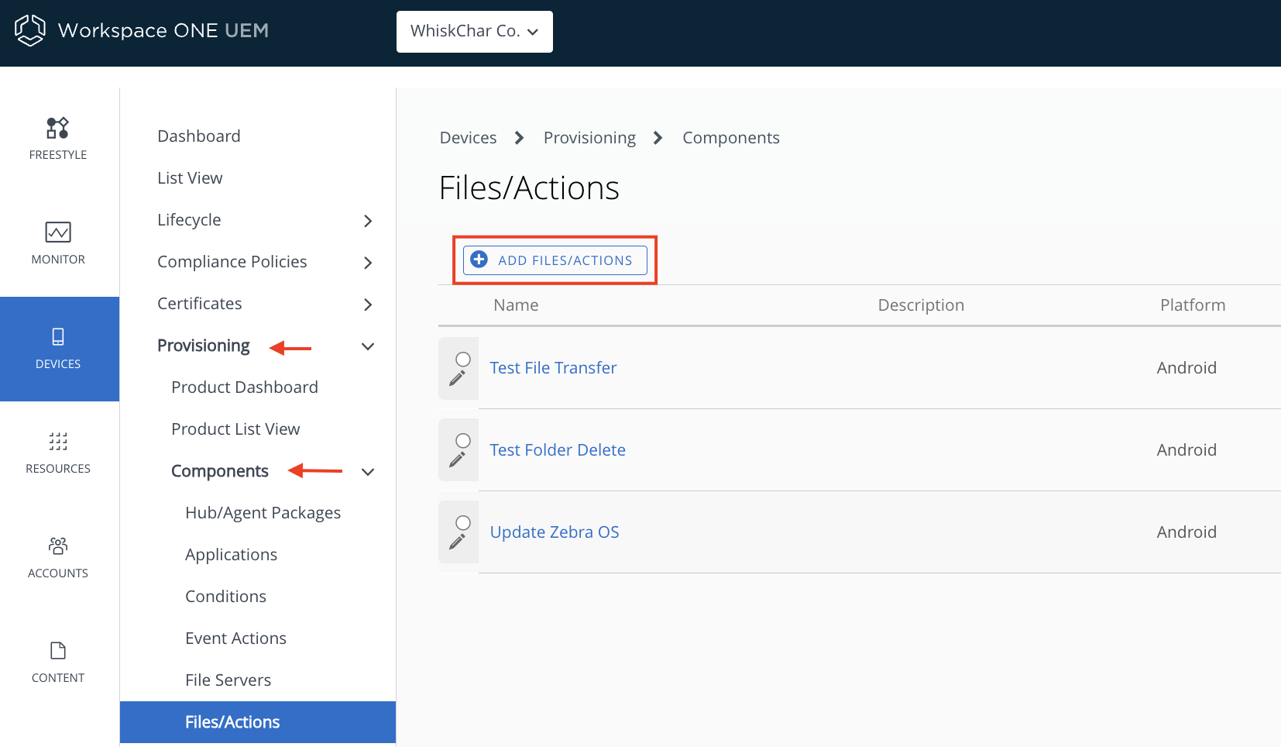Open the Update Zebra OS link
The image size is (1281, 747).
point(555,532)
